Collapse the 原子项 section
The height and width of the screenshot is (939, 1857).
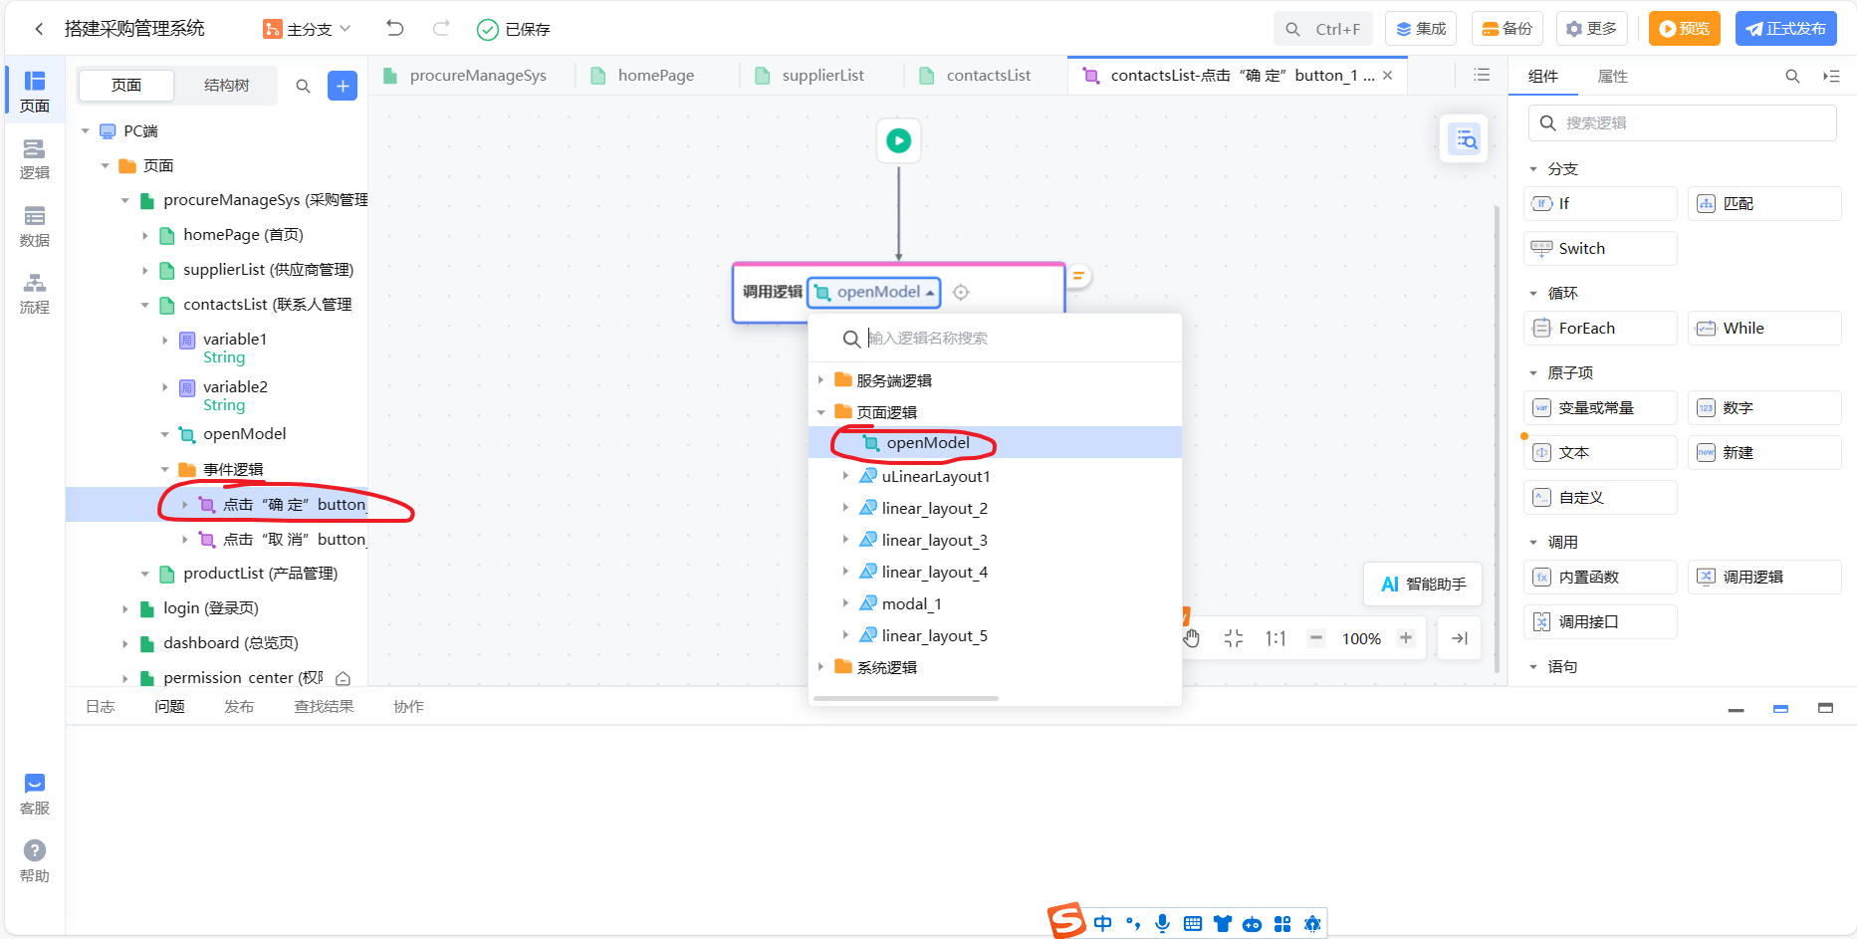click(1533, 373)
